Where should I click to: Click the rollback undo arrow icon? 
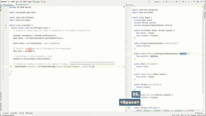point(194,2)
